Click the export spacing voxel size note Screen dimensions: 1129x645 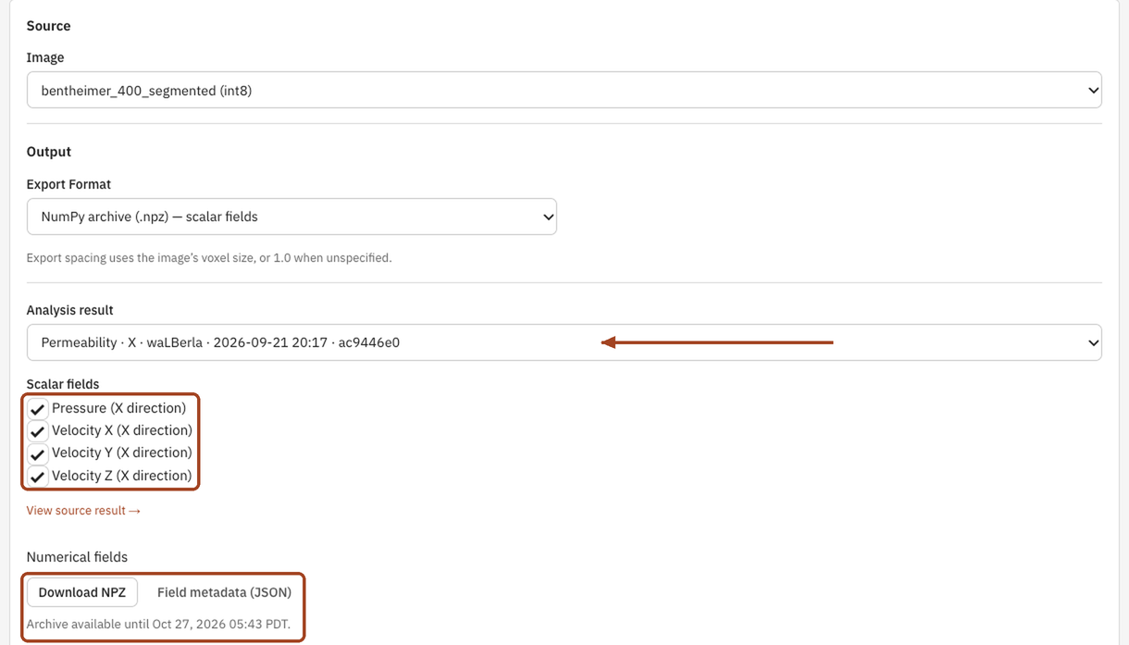click(x=209, y=258)
